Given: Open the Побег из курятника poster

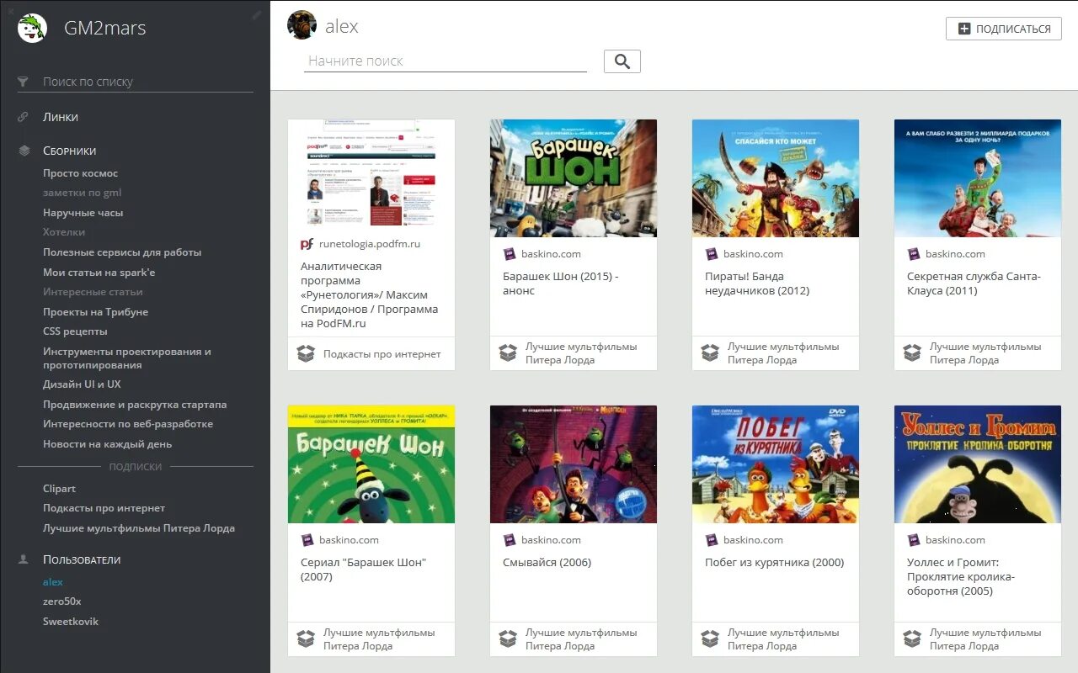Looking at the screenshot, I should tap(776, 464).
